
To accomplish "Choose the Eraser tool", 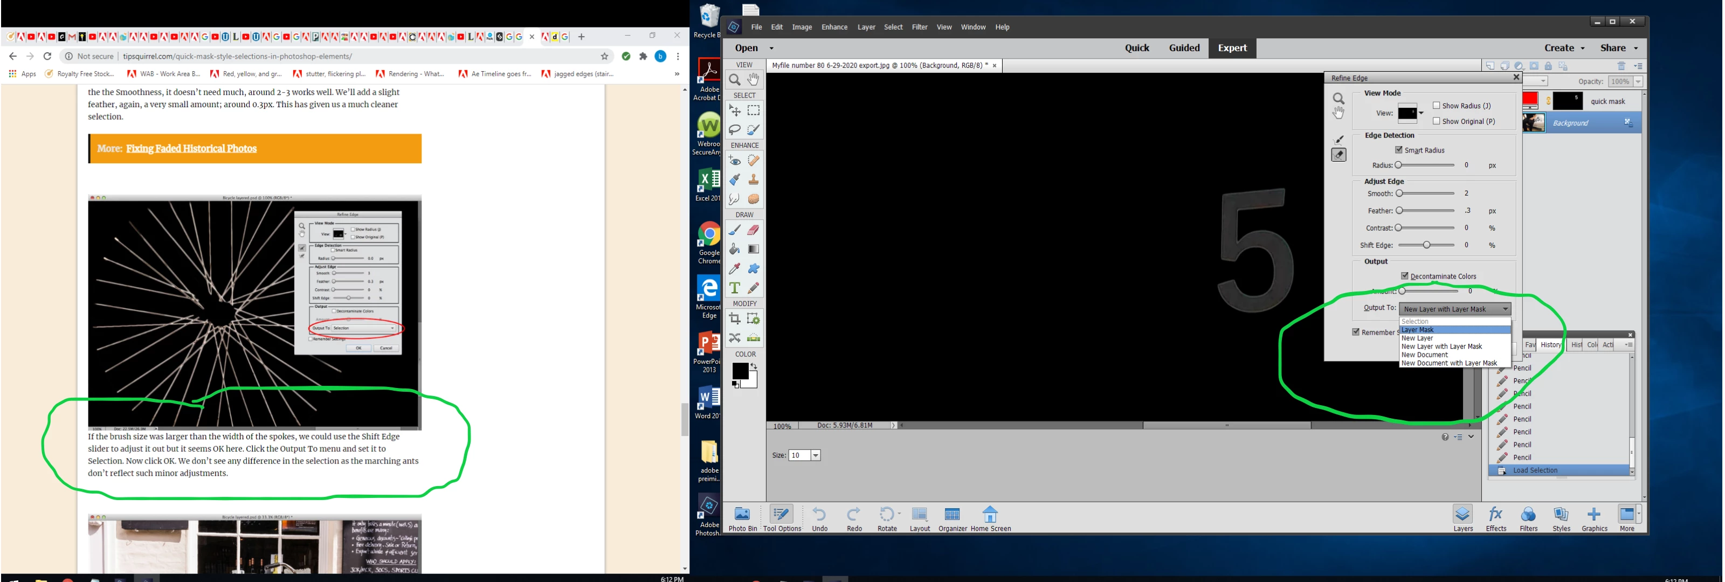I will 754,231.
